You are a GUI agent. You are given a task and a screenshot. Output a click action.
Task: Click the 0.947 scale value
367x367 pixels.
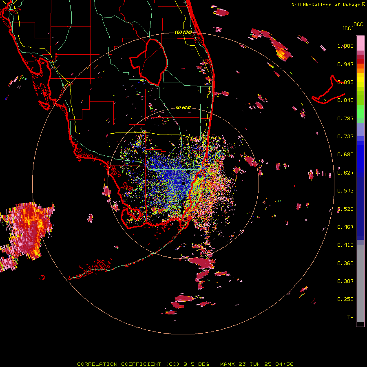[345, 64]
